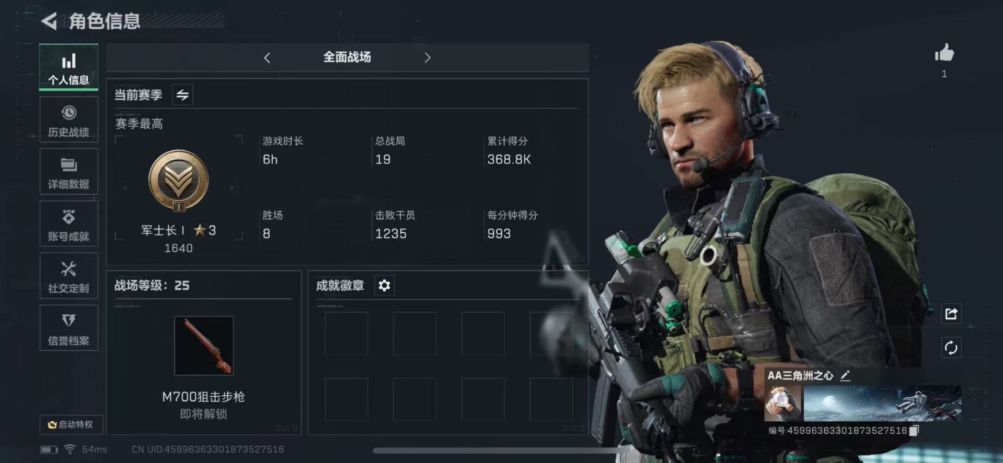Switch to the next mode with right chevron
This screenshot has height=463, width=1003.
coord(428,58)
